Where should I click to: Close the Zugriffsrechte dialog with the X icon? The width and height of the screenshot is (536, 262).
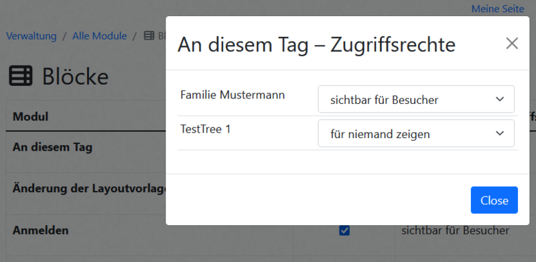(x=512, y=44)
